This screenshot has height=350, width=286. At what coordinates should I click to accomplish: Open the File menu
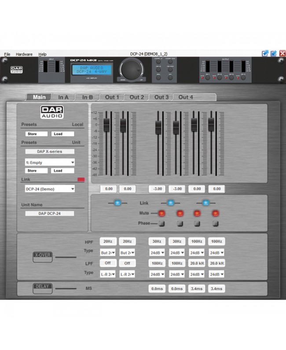pos(7,54)
